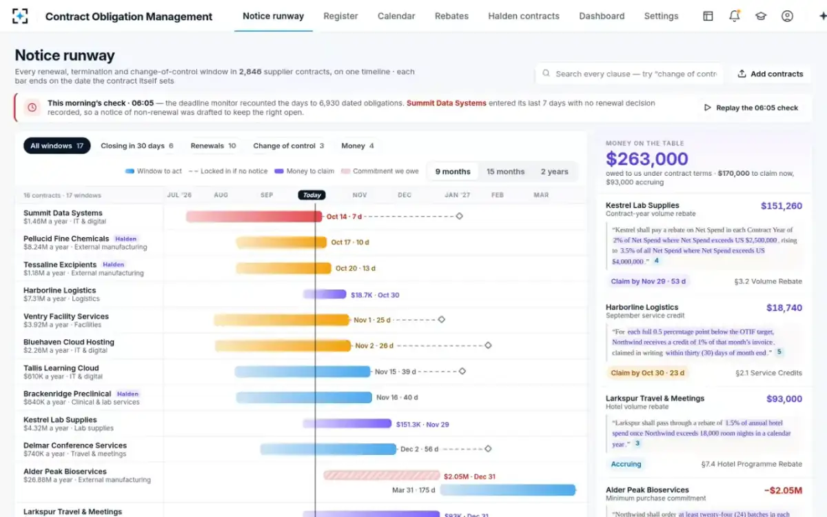
Task: Open the Settings tab
Action: click(661, 16)
